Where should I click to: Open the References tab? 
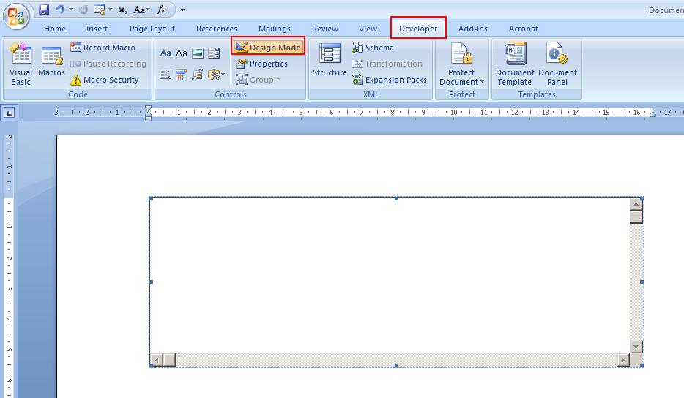(x=217, y=29)
